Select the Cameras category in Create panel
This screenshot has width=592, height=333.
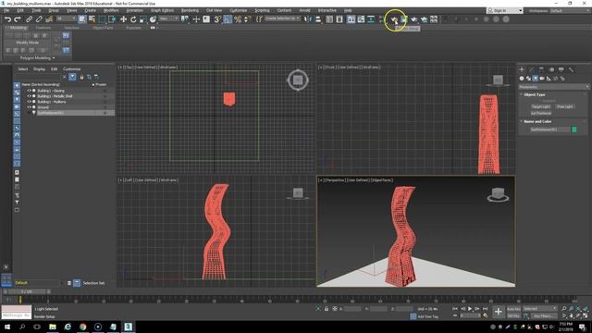point(542,79)
